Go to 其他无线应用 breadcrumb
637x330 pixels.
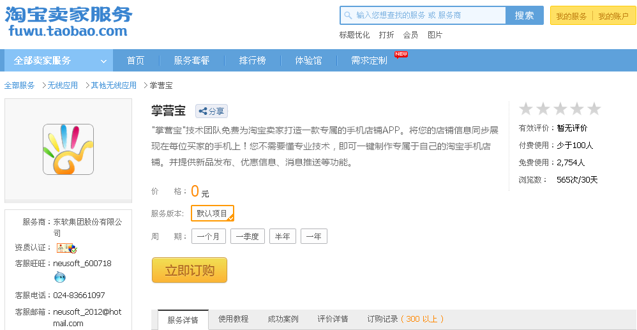tap(114, 86)
